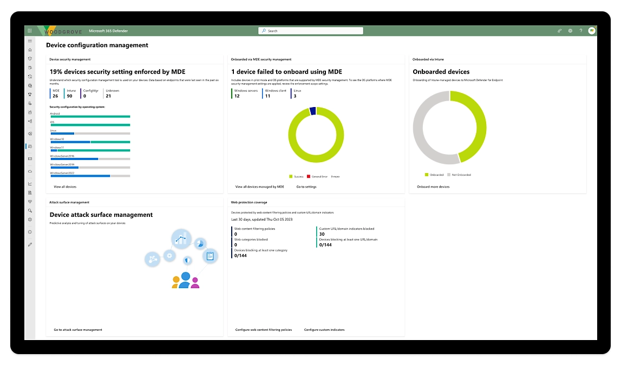Click the pencil icon at the sidebar bottom
Screen dimensions: 621x366
pyautogui.click(x=30, y=244)
